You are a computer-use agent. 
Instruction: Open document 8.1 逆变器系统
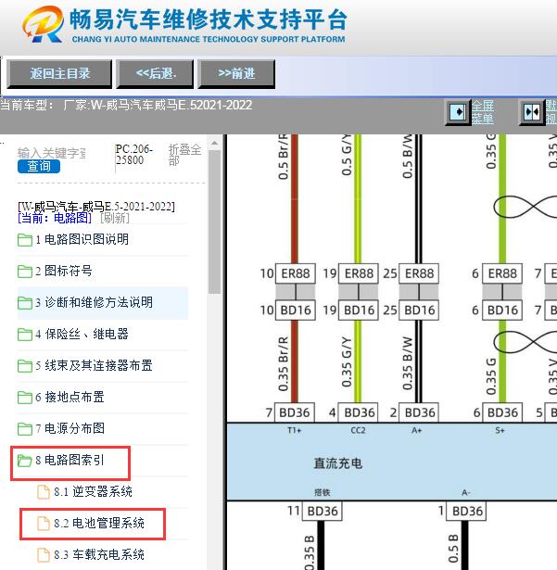click(x=93, y=492)
